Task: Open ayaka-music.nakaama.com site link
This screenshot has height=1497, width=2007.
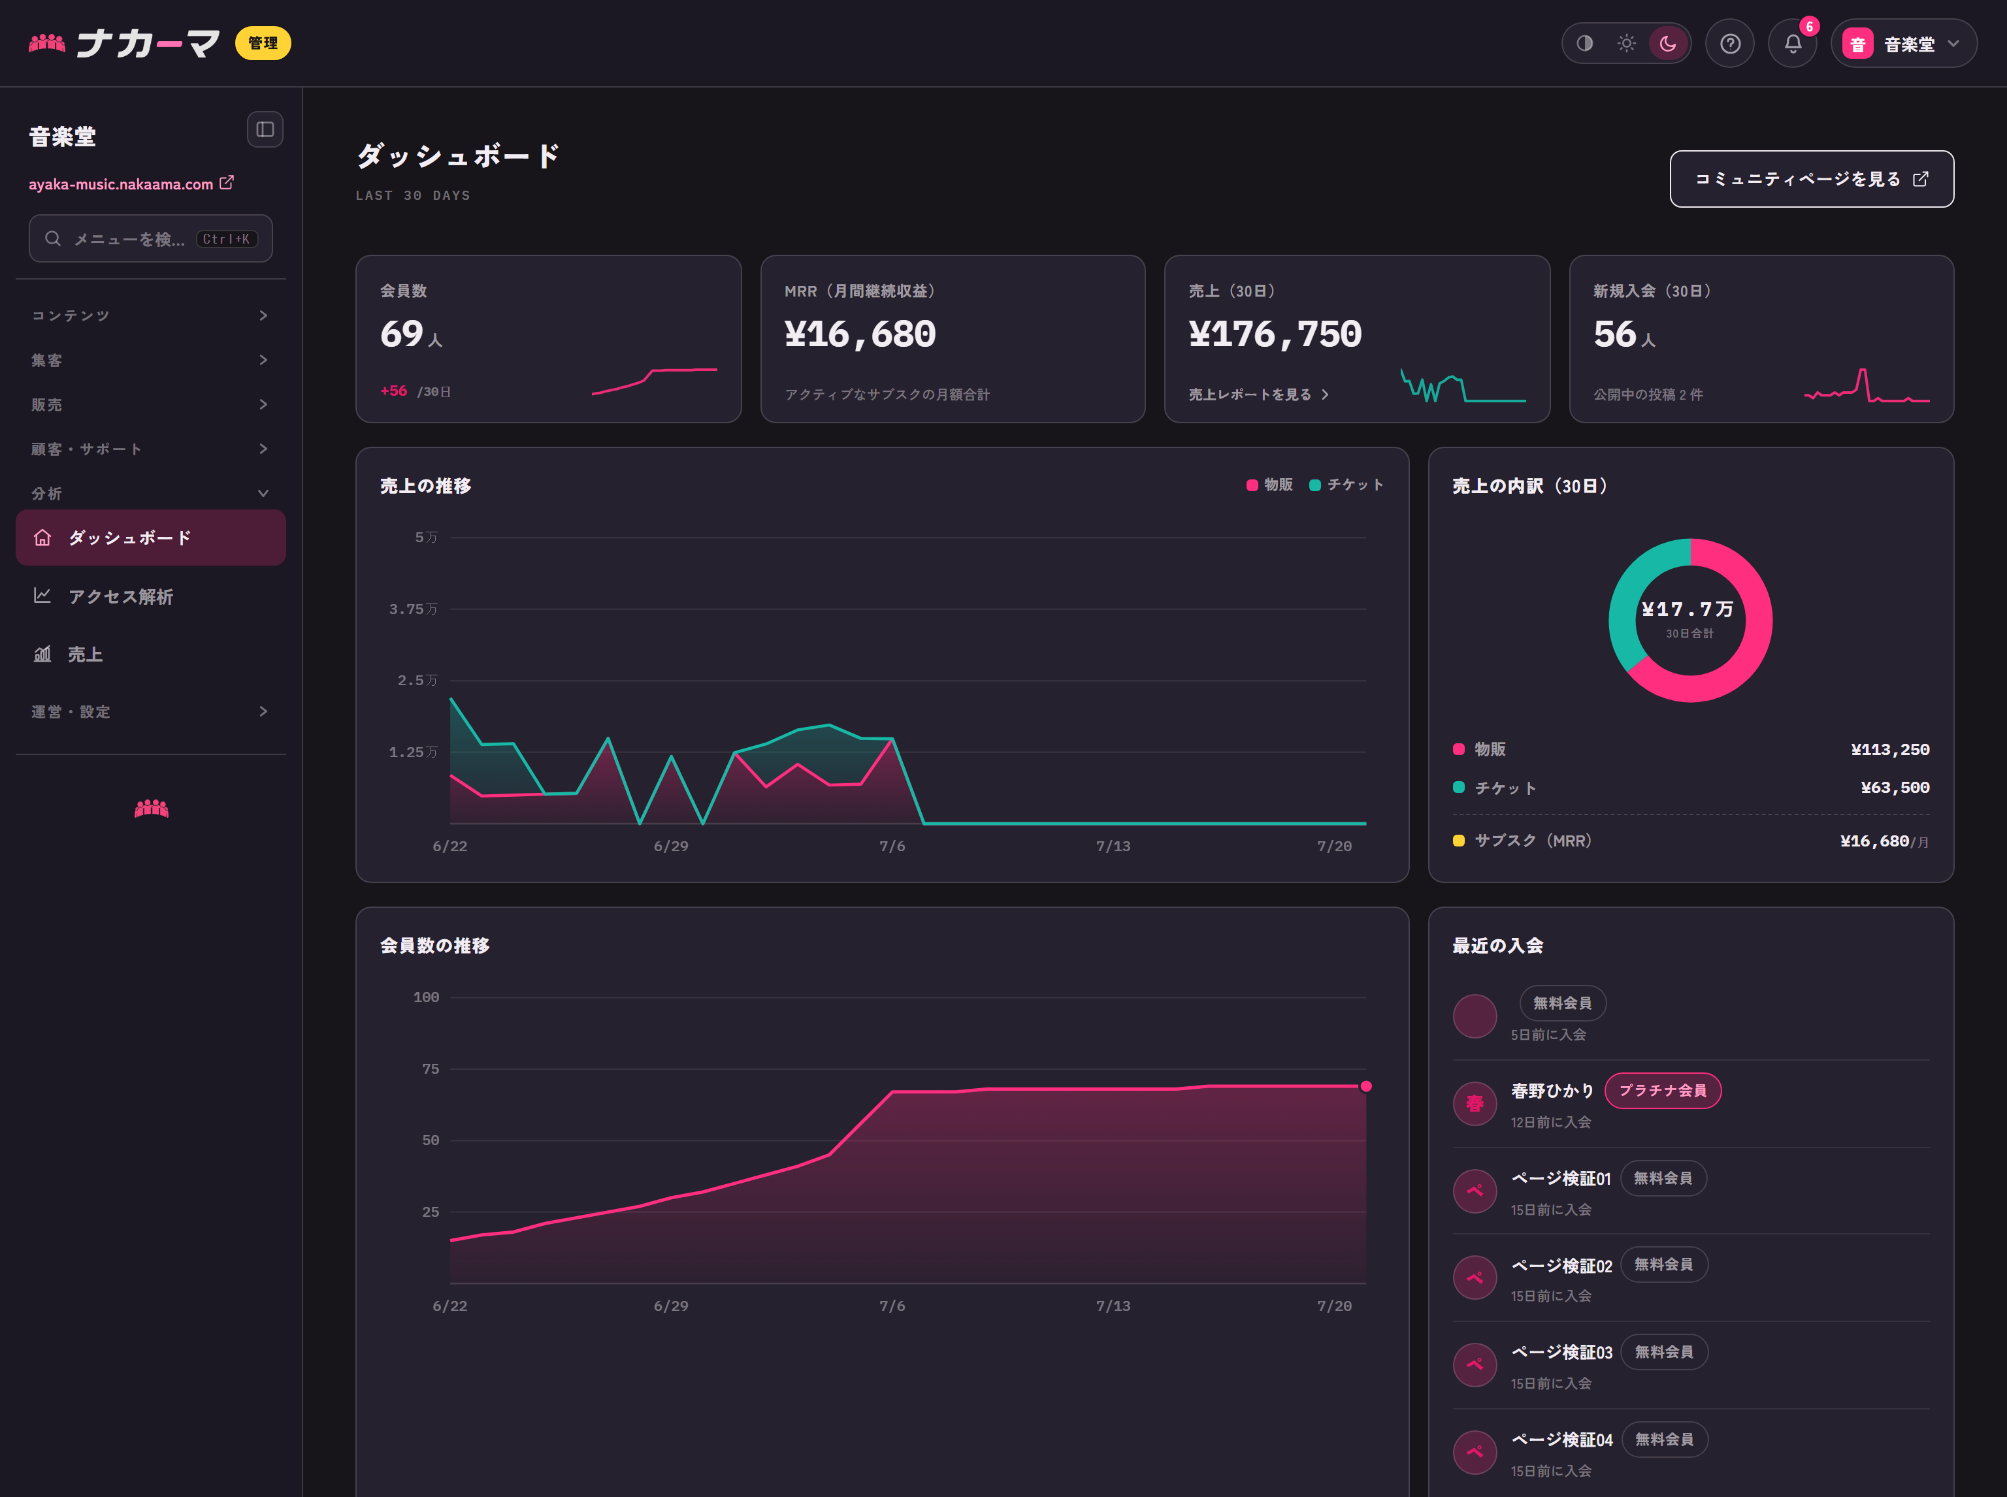Action: [x=131, y=184]
